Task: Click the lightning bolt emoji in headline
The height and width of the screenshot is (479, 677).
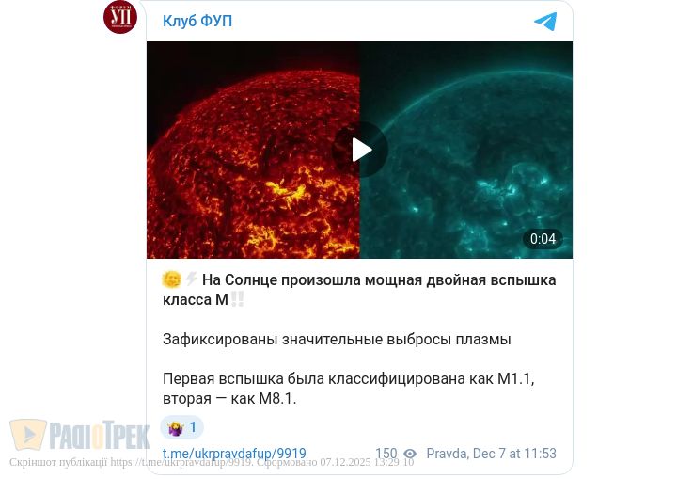Action: 191,279
